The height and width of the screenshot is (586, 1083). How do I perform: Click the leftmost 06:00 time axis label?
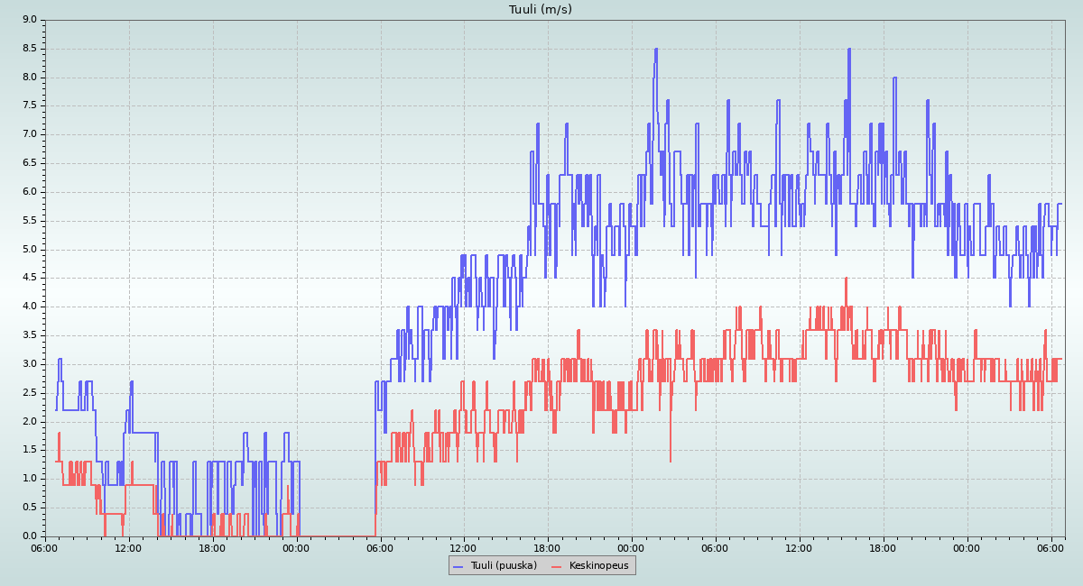pos(45,547)
